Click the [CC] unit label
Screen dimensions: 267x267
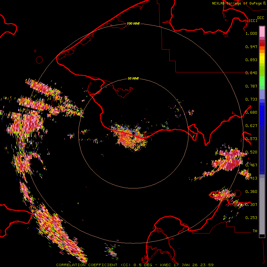click(253, 20)
